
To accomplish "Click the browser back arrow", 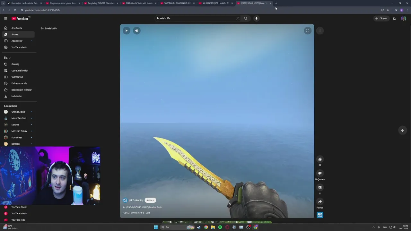I will pos(3,10).
